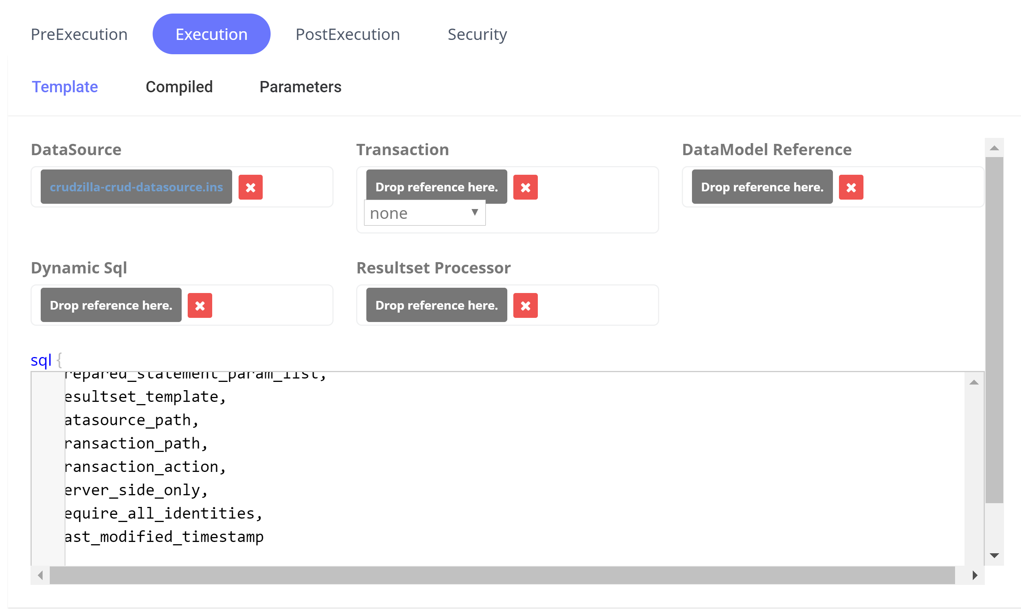Click the 'ast_modified_timestamp' line in editor
Viewport: 1021px width, 609px height.
click(164, 537)
